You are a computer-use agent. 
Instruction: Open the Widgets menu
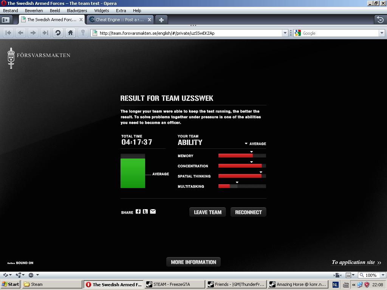101,11
